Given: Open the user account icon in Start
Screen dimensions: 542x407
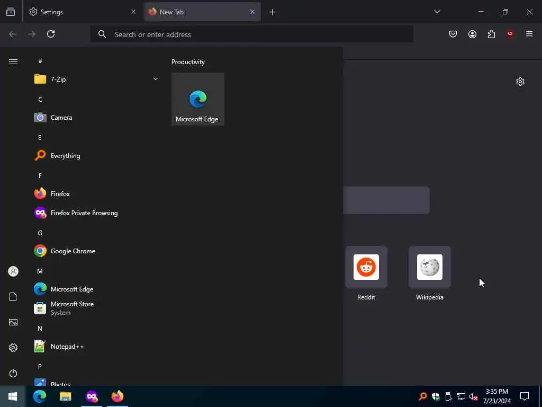Looking at the screenshot, I should pyautogui.click(x=13, y=271).
